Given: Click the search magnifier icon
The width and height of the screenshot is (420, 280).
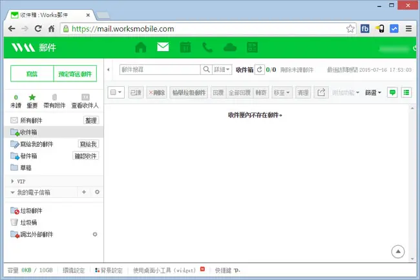Looking at the screenshot, I should tap(206, 70).
